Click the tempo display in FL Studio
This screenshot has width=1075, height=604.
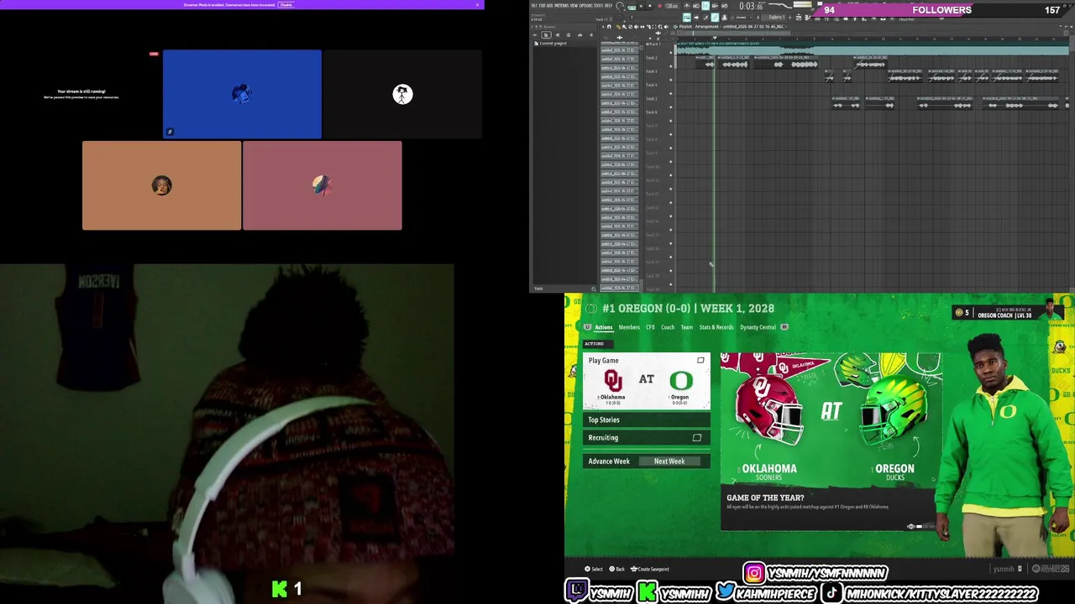tap(672, 6)
